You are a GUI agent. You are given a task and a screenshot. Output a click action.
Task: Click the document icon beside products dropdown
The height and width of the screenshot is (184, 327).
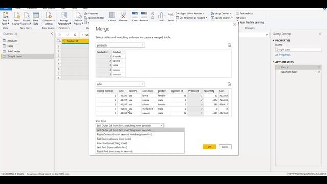click(x=229, y=45)
